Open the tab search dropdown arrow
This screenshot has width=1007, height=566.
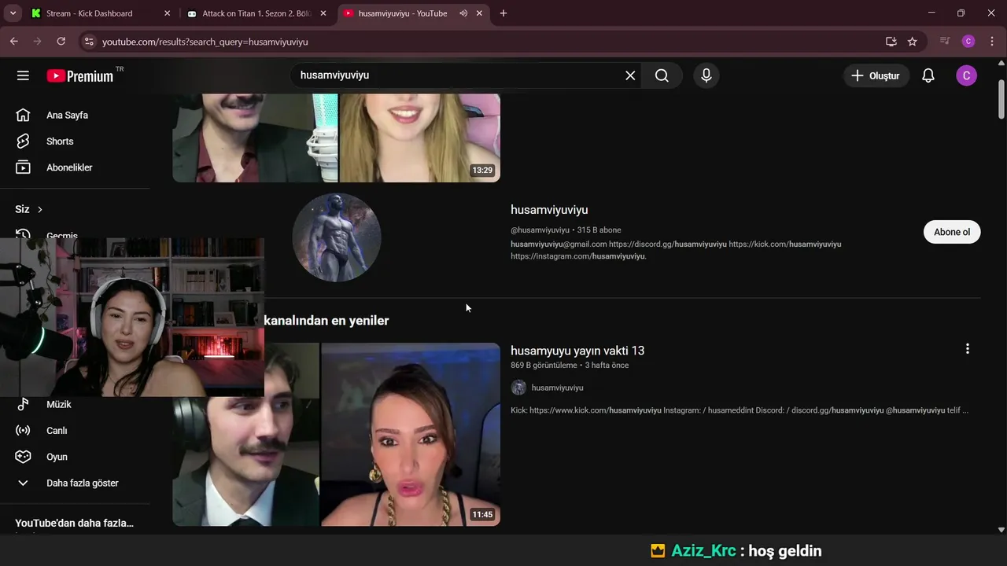pyautogui.click(x=13, y=13)
